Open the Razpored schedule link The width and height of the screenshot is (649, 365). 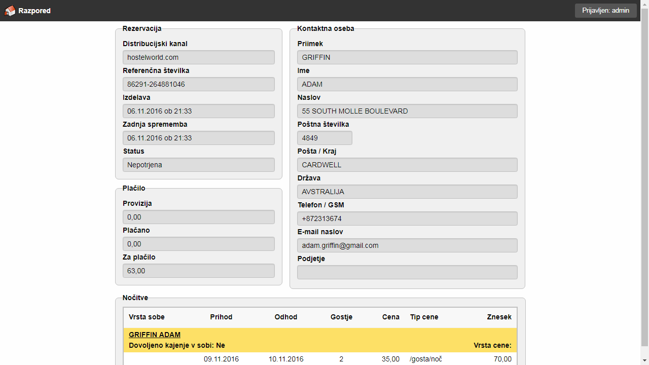34,11
